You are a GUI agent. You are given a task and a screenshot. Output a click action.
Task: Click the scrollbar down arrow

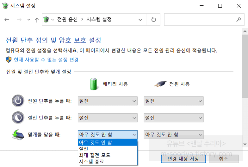(245, 144)
